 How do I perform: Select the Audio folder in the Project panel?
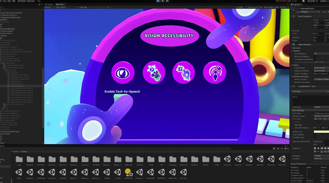19,161
